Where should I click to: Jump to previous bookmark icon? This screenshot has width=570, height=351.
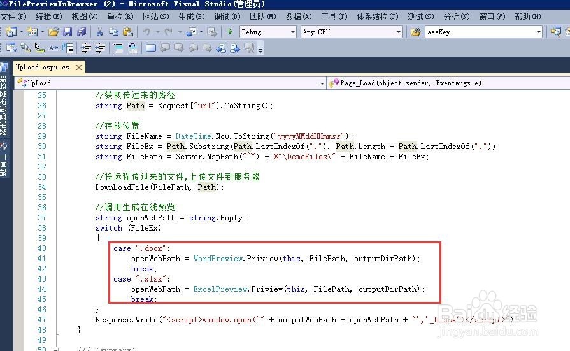click(165, 48)
